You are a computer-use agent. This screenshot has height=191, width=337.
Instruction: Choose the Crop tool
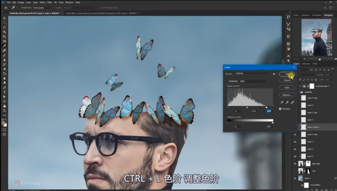(5, 37)
